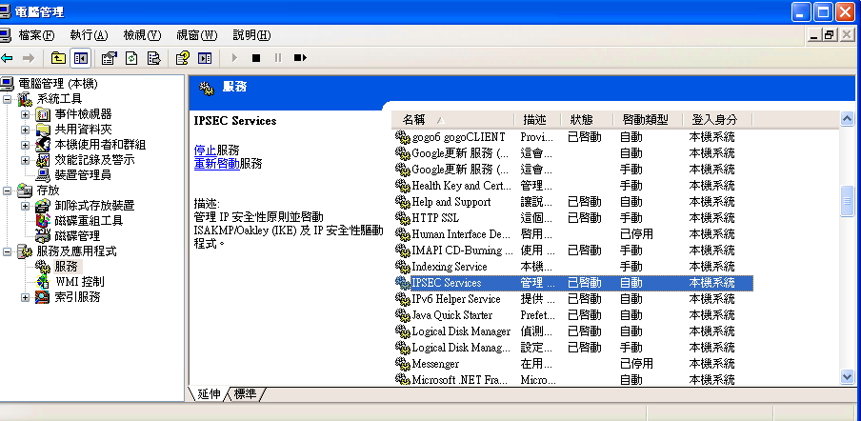Switch to the 標準 tab
This screenshot has height=421, width=861.
click(245, 394)
